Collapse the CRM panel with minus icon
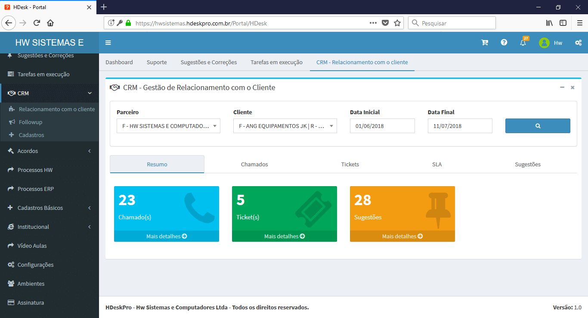The image size is (588, 318). pyautogui.click(x=562, y=87)
